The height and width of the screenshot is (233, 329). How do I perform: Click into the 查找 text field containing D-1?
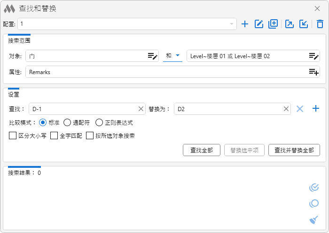pyautogui.click(x=82, y=109)
